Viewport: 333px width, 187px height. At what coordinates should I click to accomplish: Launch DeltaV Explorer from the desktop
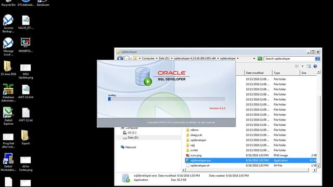8,116
